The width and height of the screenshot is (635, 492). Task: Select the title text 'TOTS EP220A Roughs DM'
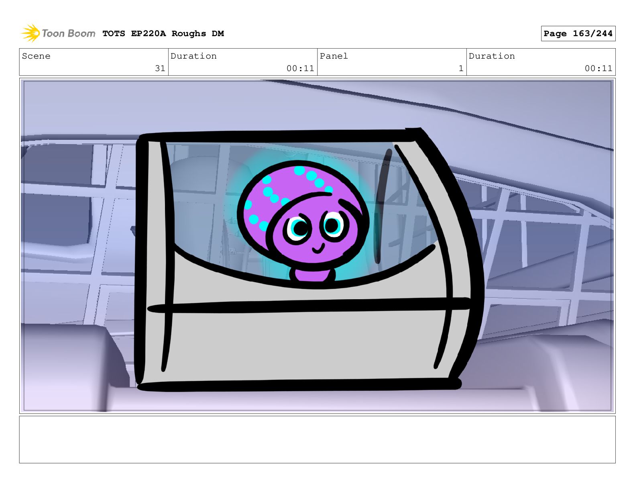[x=163, y=34]
